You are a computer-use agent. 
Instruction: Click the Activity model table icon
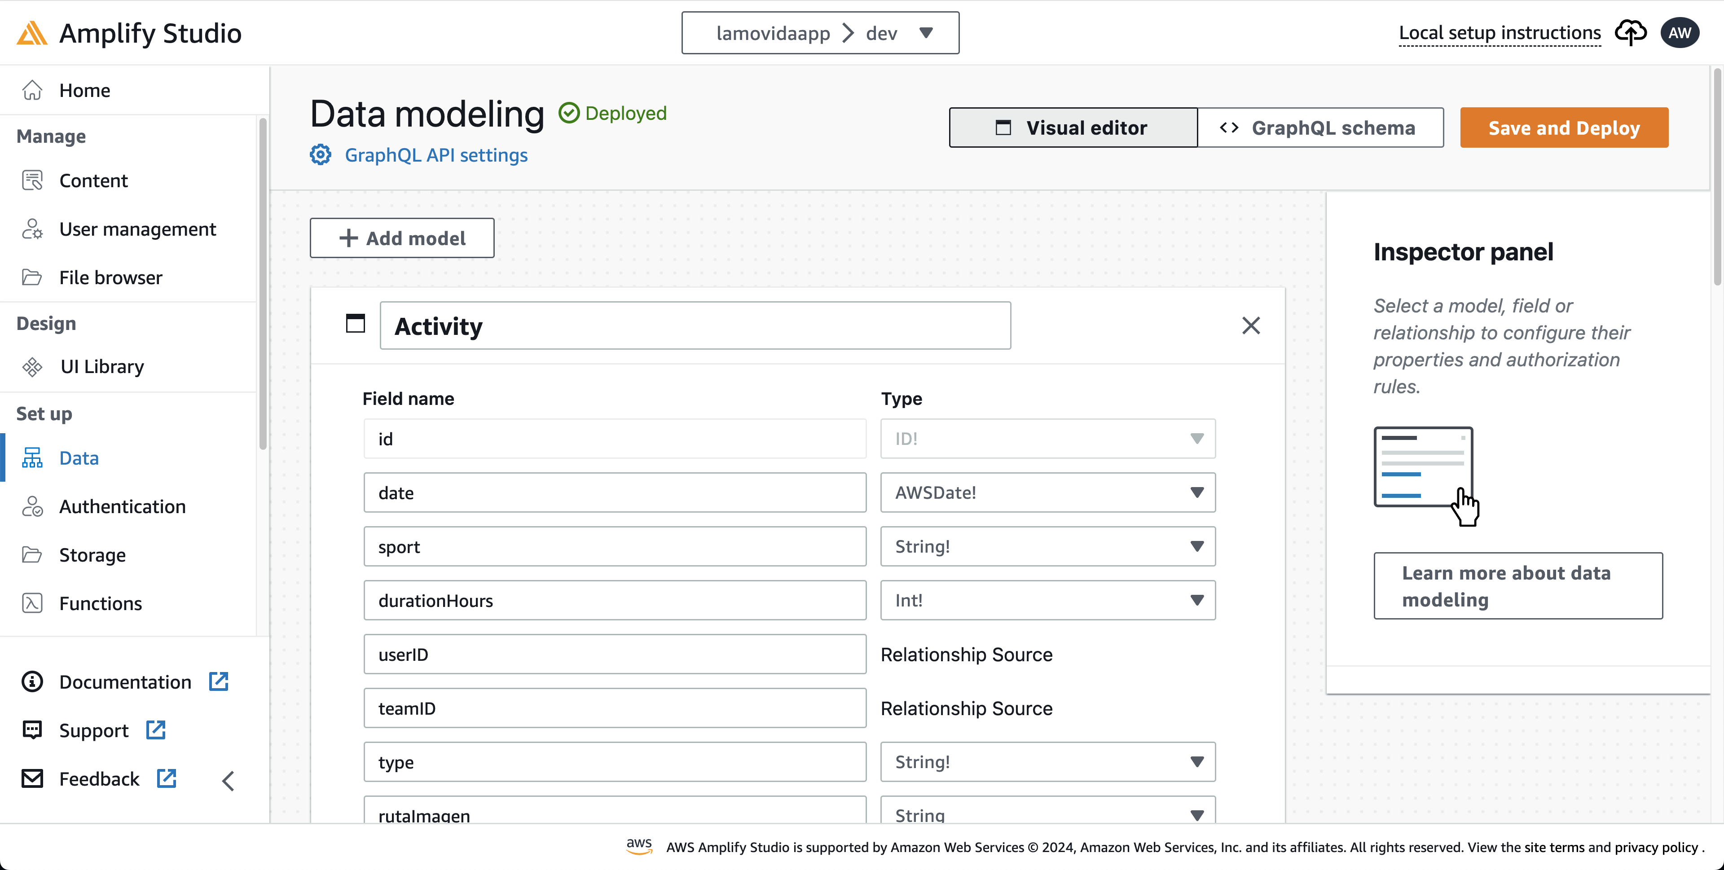pos(356,325)
